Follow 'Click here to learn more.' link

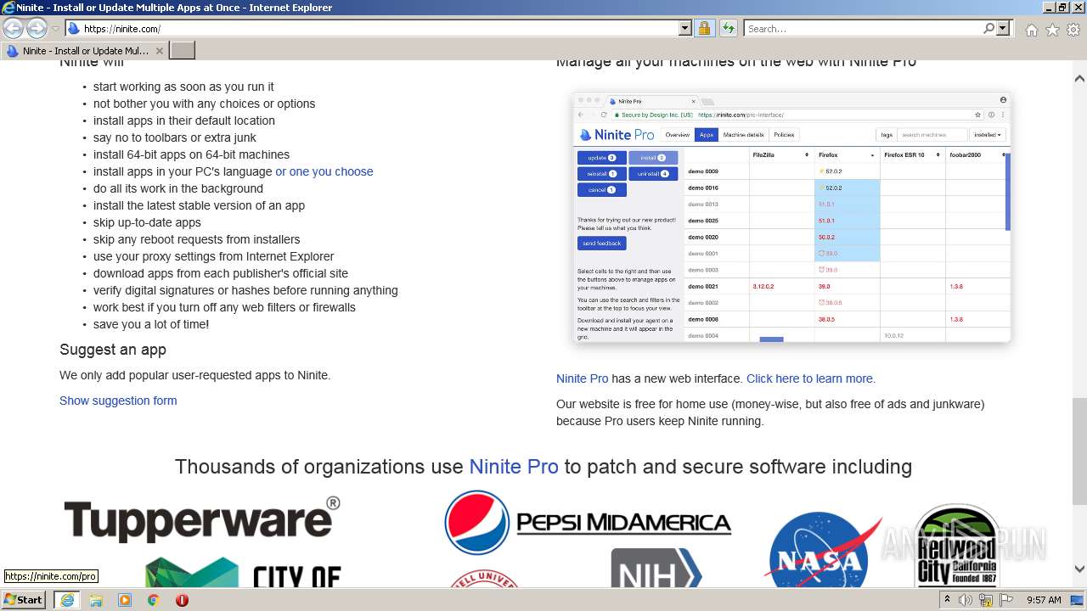coord(811,378)
